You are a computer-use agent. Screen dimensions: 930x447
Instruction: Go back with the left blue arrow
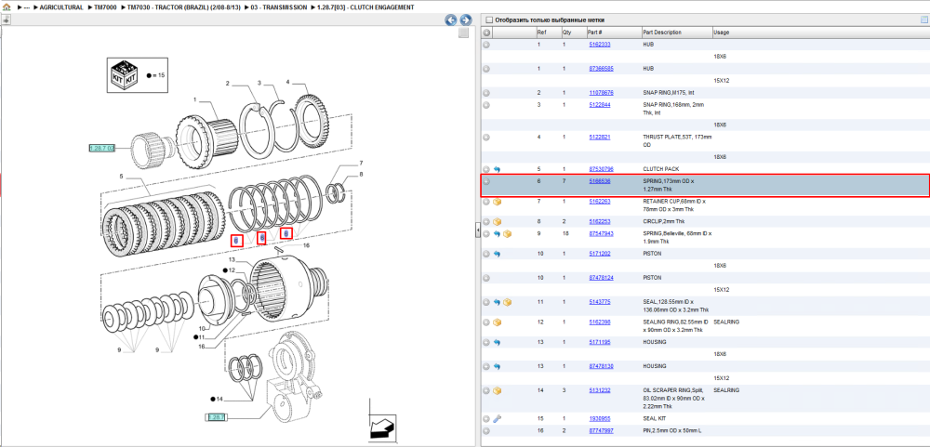pos(451,20)
